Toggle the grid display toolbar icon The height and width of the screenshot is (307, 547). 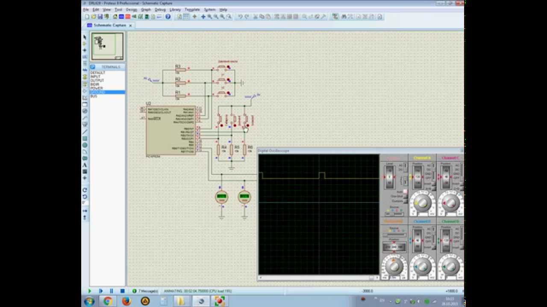tap(186, 17)
